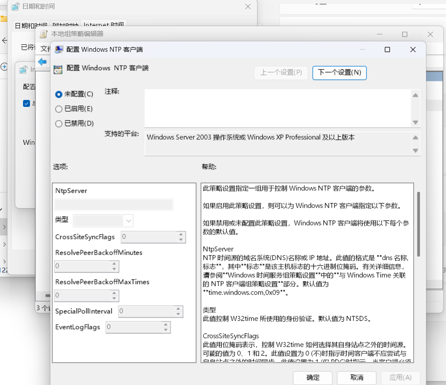Click the back arrow in leftmost window
Screen dimensions: 446x385
pos(4,40)
